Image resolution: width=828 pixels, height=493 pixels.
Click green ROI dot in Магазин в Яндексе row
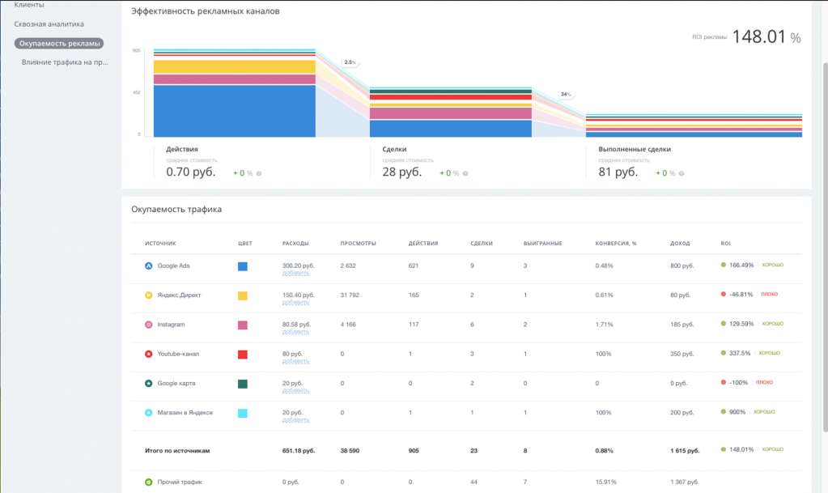click(x=724, y=411)
